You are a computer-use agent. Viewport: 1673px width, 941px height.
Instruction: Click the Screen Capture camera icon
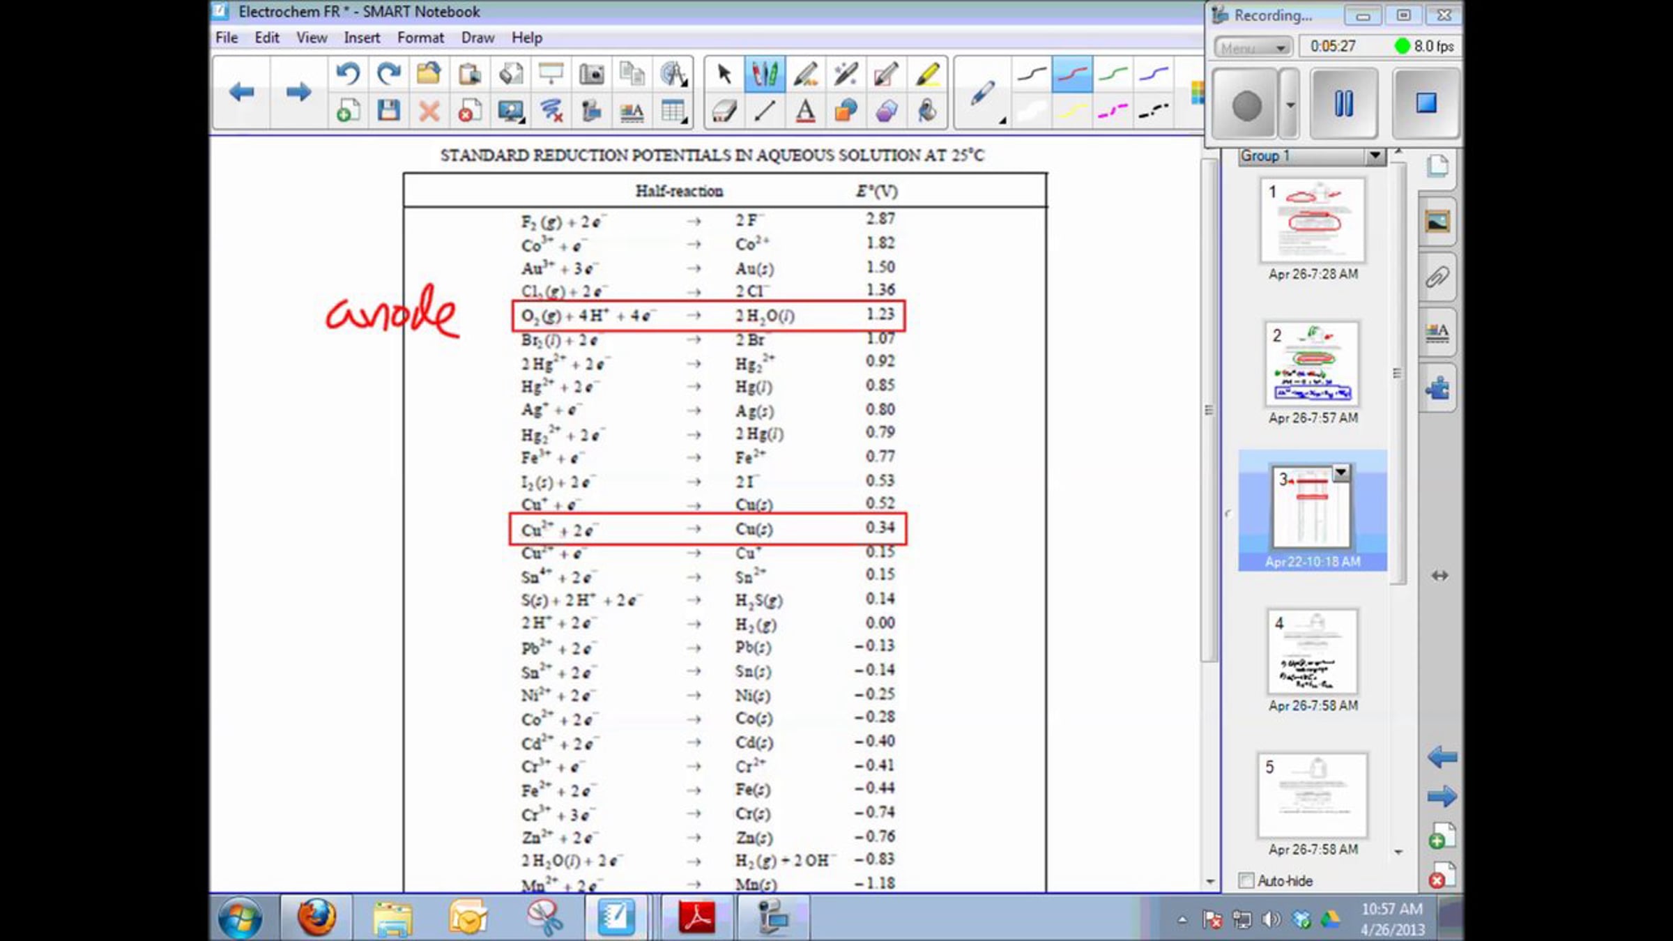point(591,74)
